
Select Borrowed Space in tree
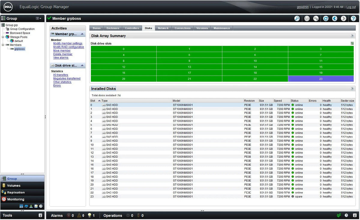pyautogui.click(x=20, y=33)
